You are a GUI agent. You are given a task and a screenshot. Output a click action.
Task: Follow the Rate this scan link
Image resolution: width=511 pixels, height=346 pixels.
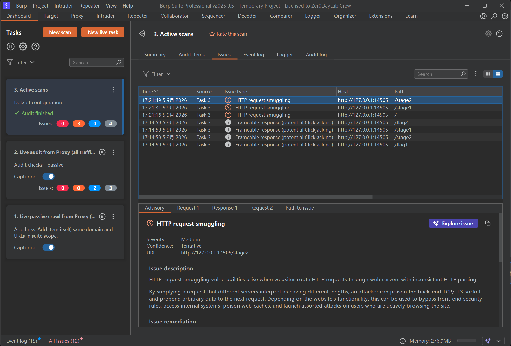click(x=232, y=34)
